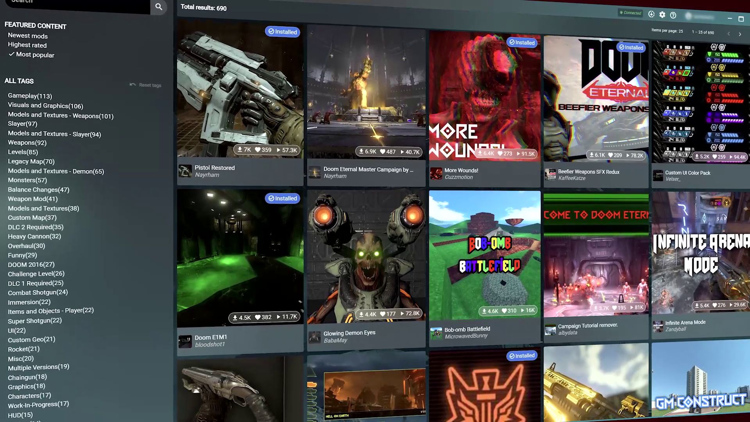Click the help question mark icon

(x=673, y=15)
